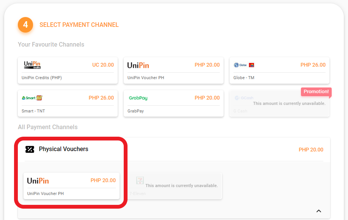Click the unavailable message on the GCash card
Viewport: 348px width, 220px height.
[289, 103]
